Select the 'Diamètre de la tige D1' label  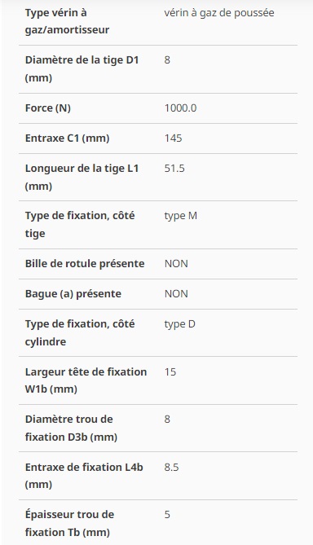pos(82,68)
